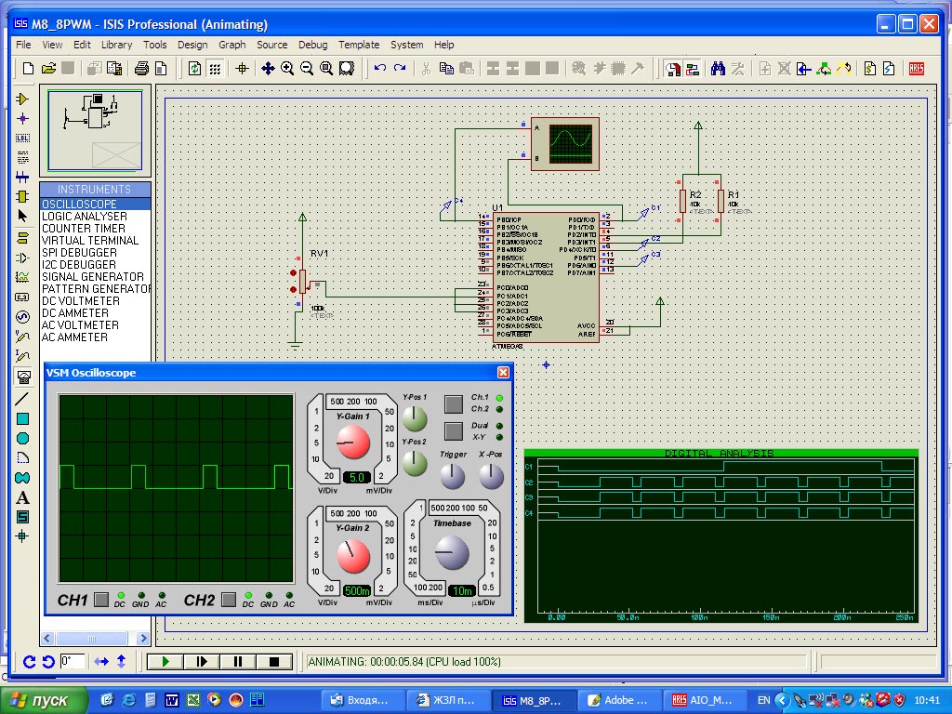This screenshot has width=952, height=714.
Task: Pause the running simulation
Action: pos(238,662)
